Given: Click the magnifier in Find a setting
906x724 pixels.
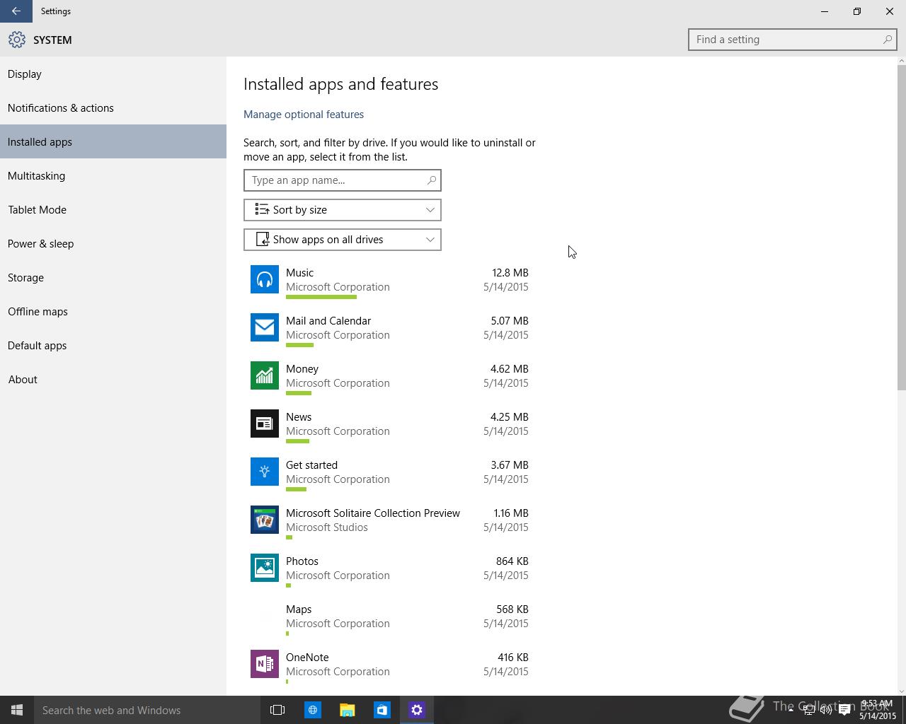Looking at the screenshot, I should tap(887, 40).
